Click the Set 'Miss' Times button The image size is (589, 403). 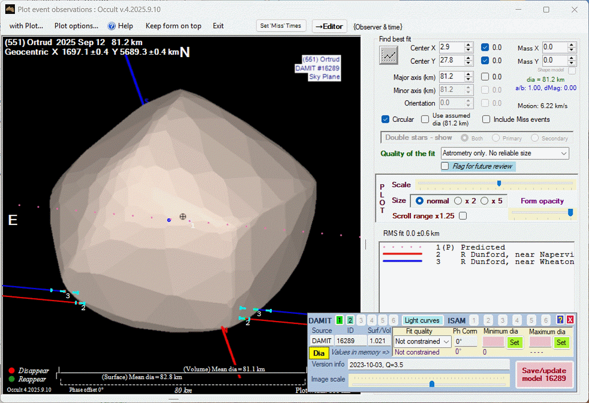click(x=281, y=26)
